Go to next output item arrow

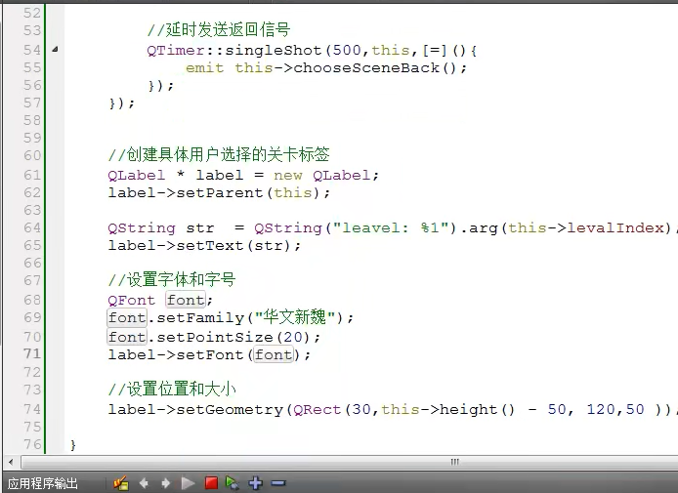point(166,482)
